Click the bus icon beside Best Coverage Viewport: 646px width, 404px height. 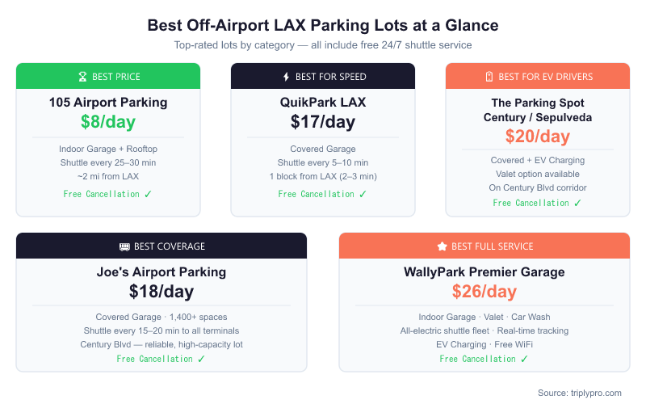click(124, 246)
